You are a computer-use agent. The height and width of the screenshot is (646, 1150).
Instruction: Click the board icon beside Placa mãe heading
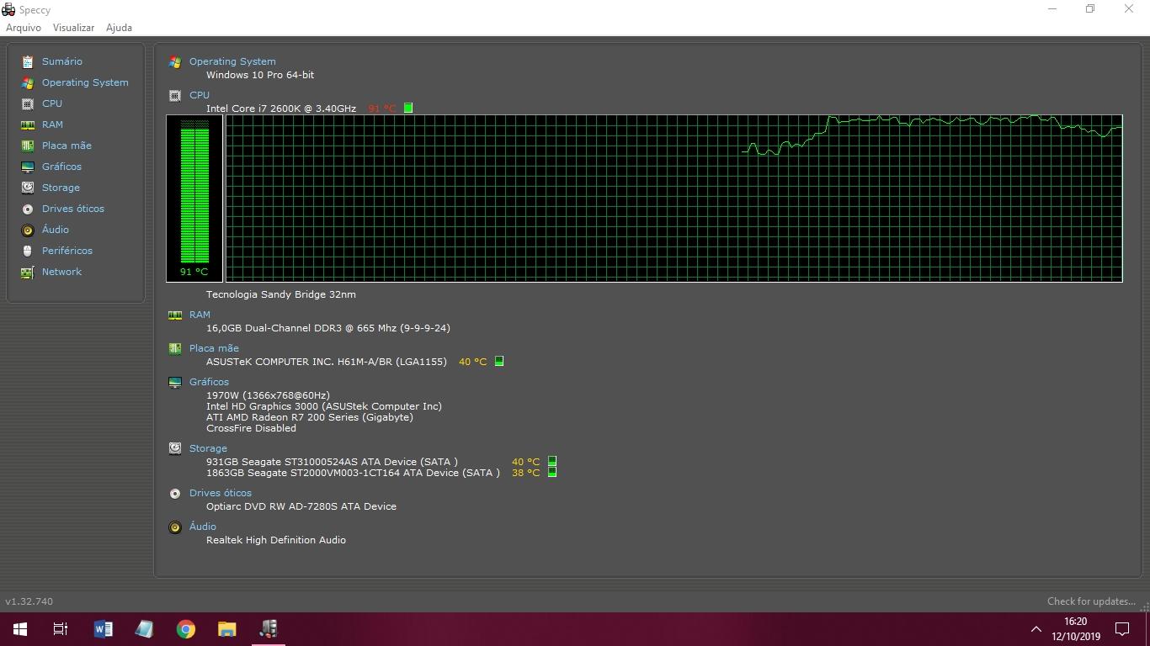pos(175,348)
